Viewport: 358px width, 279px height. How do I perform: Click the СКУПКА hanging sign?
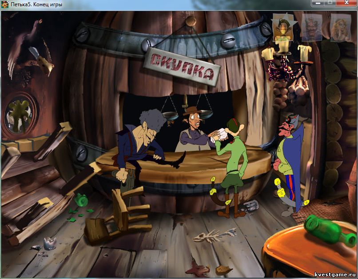click(182, 67)
